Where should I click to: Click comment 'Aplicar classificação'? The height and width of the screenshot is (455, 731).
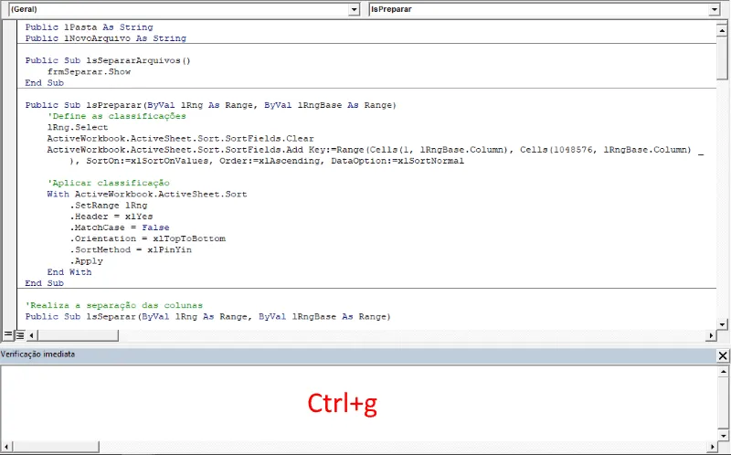tap(108, 183)
